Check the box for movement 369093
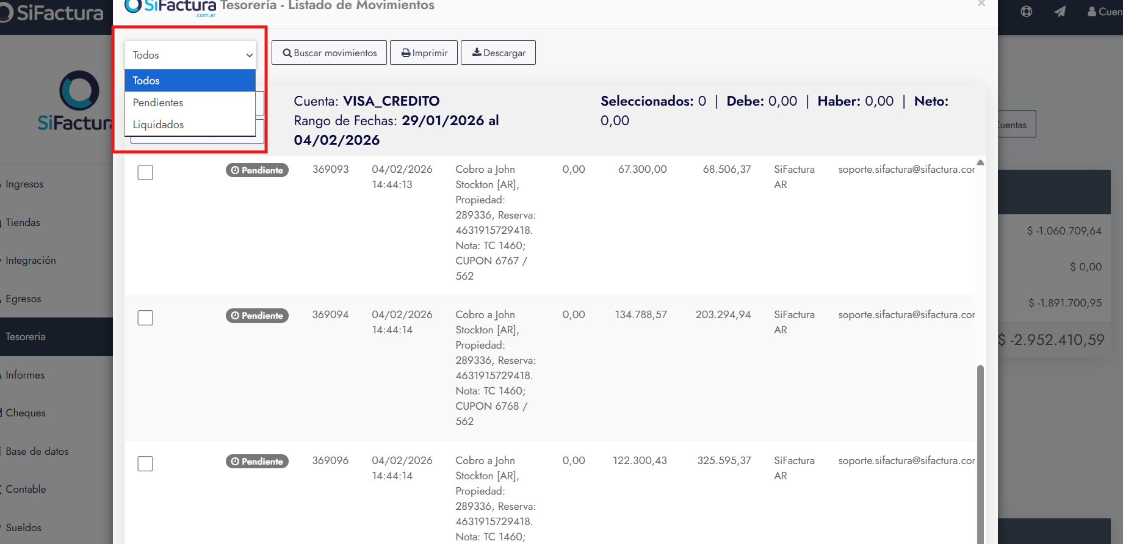This screenshot has width=1123, height=544. tap(145, 173)
